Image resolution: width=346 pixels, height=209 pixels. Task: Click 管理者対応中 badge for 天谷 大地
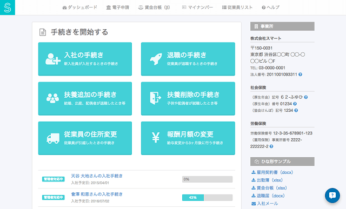click(53, 179)
